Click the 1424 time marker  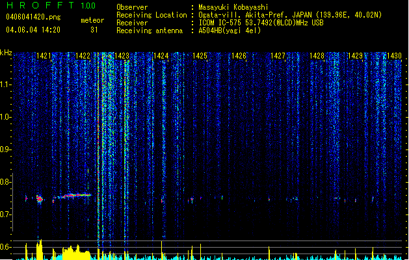161,56
